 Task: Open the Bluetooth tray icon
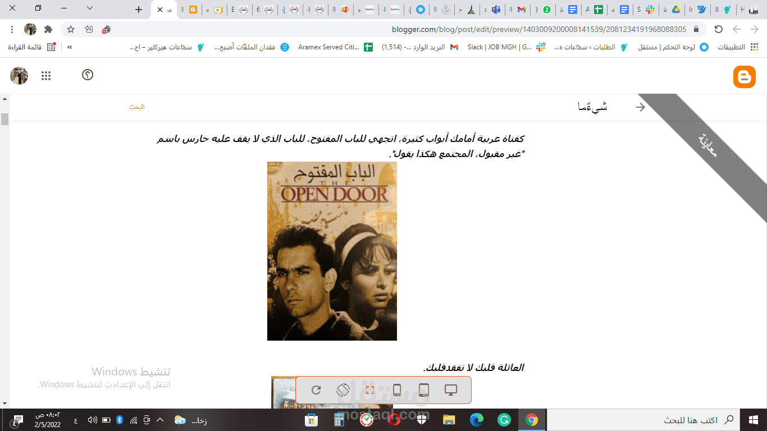(120, 420)
